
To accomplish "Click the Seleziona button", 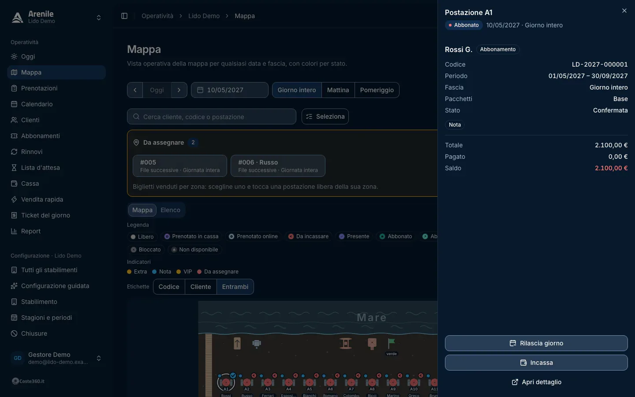I will point(325,116).
